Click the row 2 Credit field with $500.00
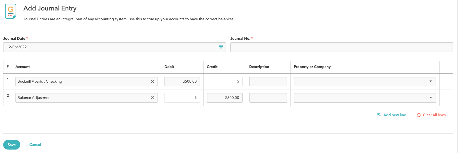The width and height of the screenshot is (458, 153). coord(224,98)
